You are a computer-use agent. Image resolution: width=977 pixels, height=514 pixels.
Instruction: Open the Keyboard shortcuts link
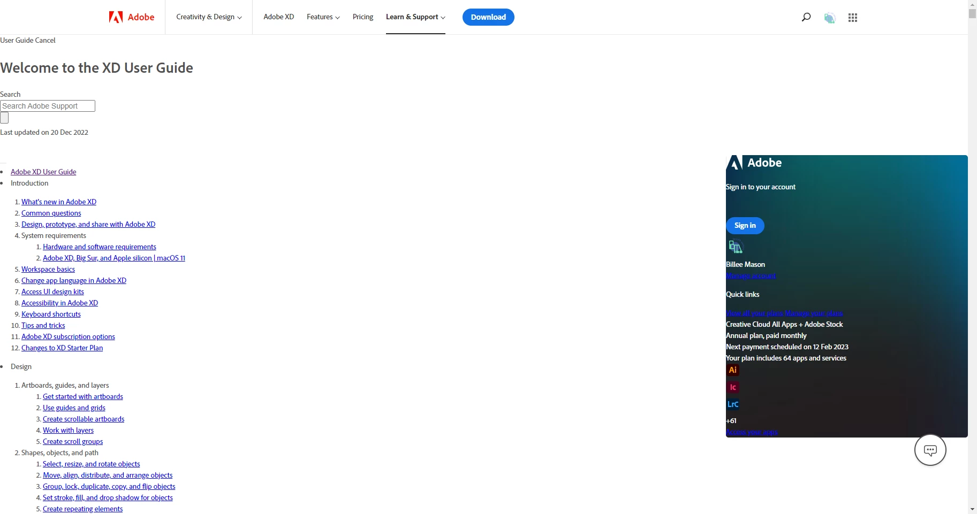click(x=51, y=314)
